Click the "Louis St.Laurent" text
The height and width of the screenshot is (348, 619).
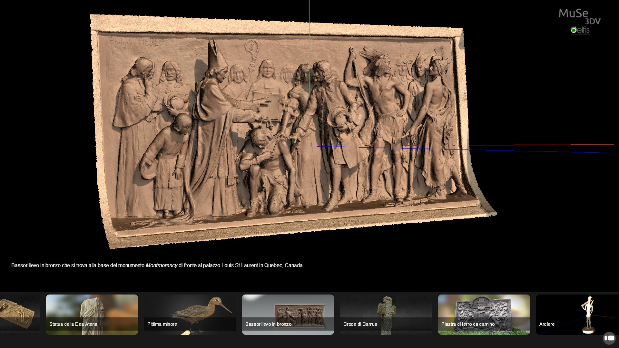[x=240, y=266]
